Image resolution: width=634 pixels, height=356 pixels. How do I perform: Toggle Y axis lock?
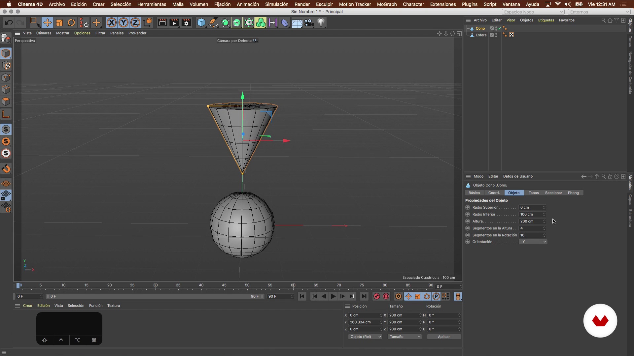(x=123, y=22)
